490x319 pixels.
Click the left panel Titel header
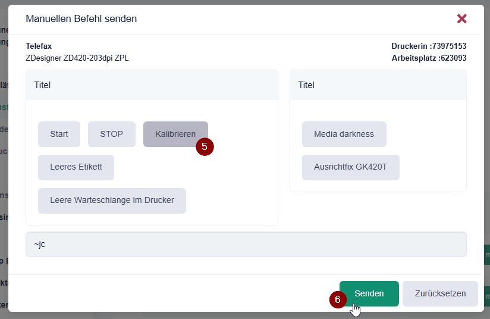coord(152,85)
